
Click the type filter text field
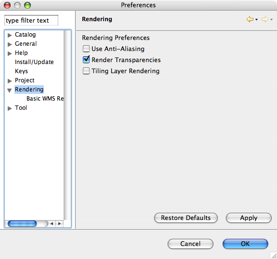(x=31, y=20)
